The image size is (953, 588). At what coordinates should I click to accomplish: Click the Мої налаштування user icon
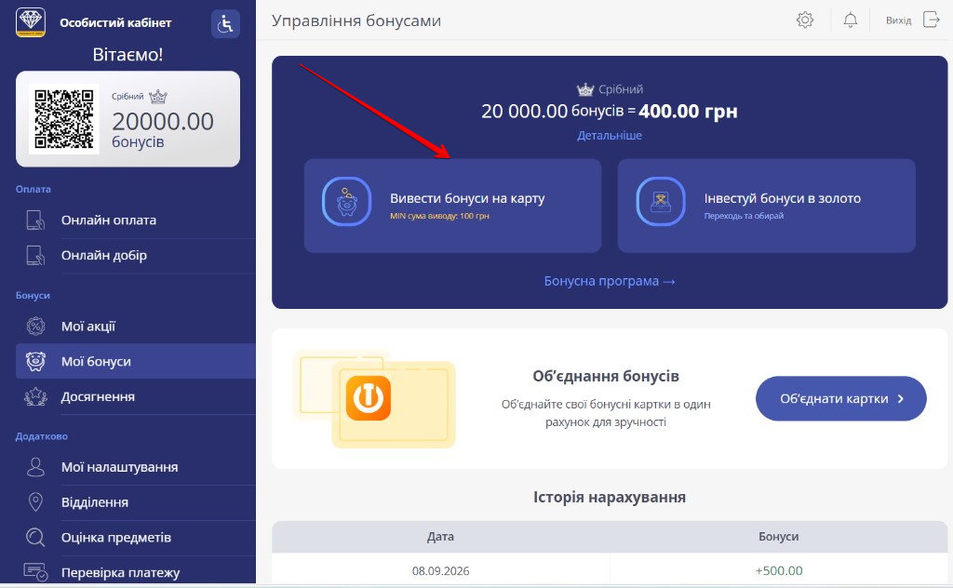(36, 467)
